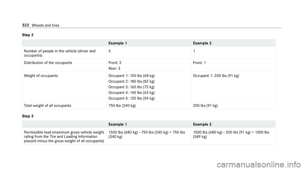Select Occupant 1: 150 lbs entry

[x=132, y=76]
